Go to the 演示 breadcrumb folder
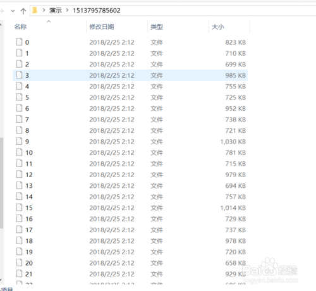 [x=56, y=10]
